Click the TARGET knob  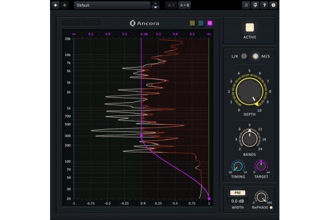[261, 166]
